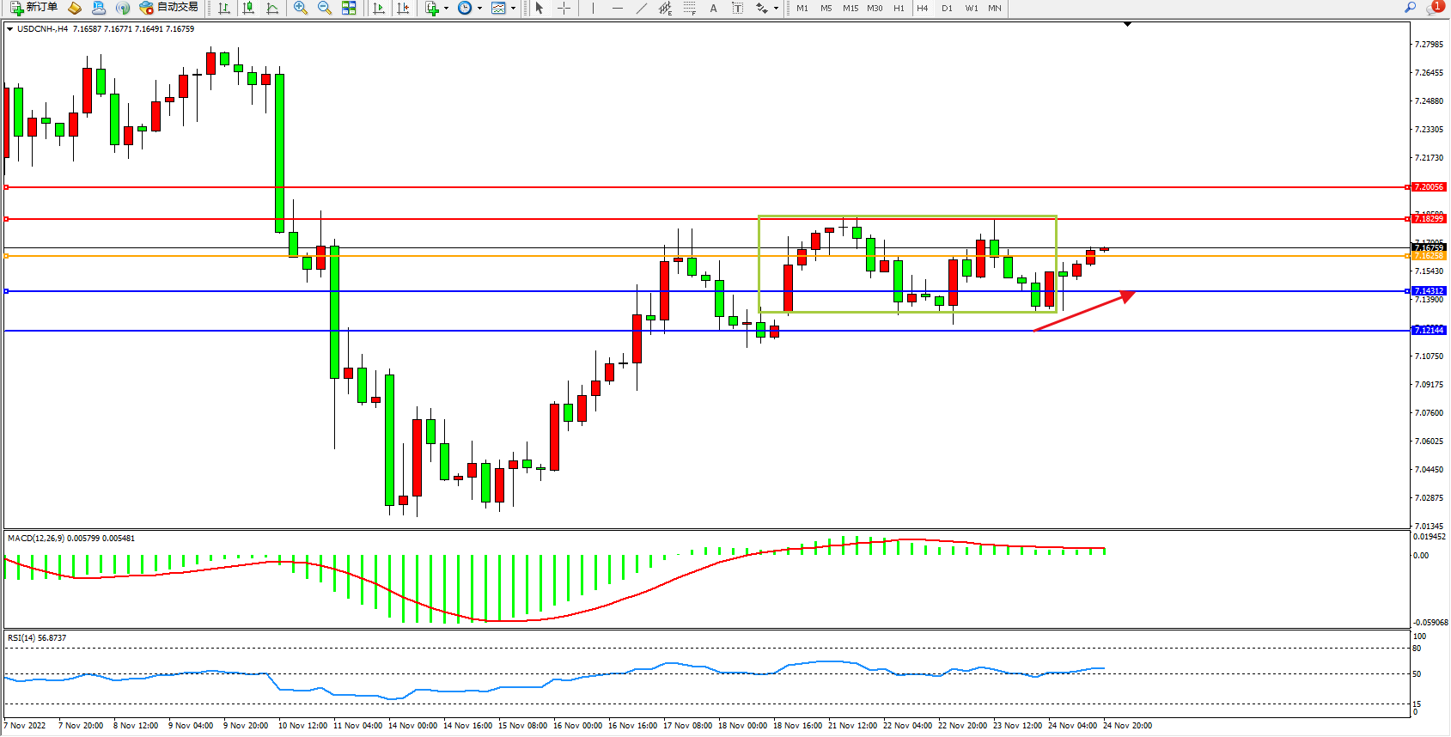
Task: Expand the chart templates dropdown
Action: click(x=513, y=9)
